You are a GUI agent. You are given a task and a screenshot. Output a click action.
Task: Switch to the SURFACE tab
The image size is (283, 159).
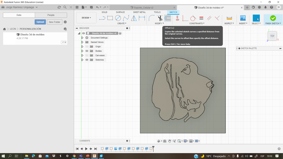point(120,12)
